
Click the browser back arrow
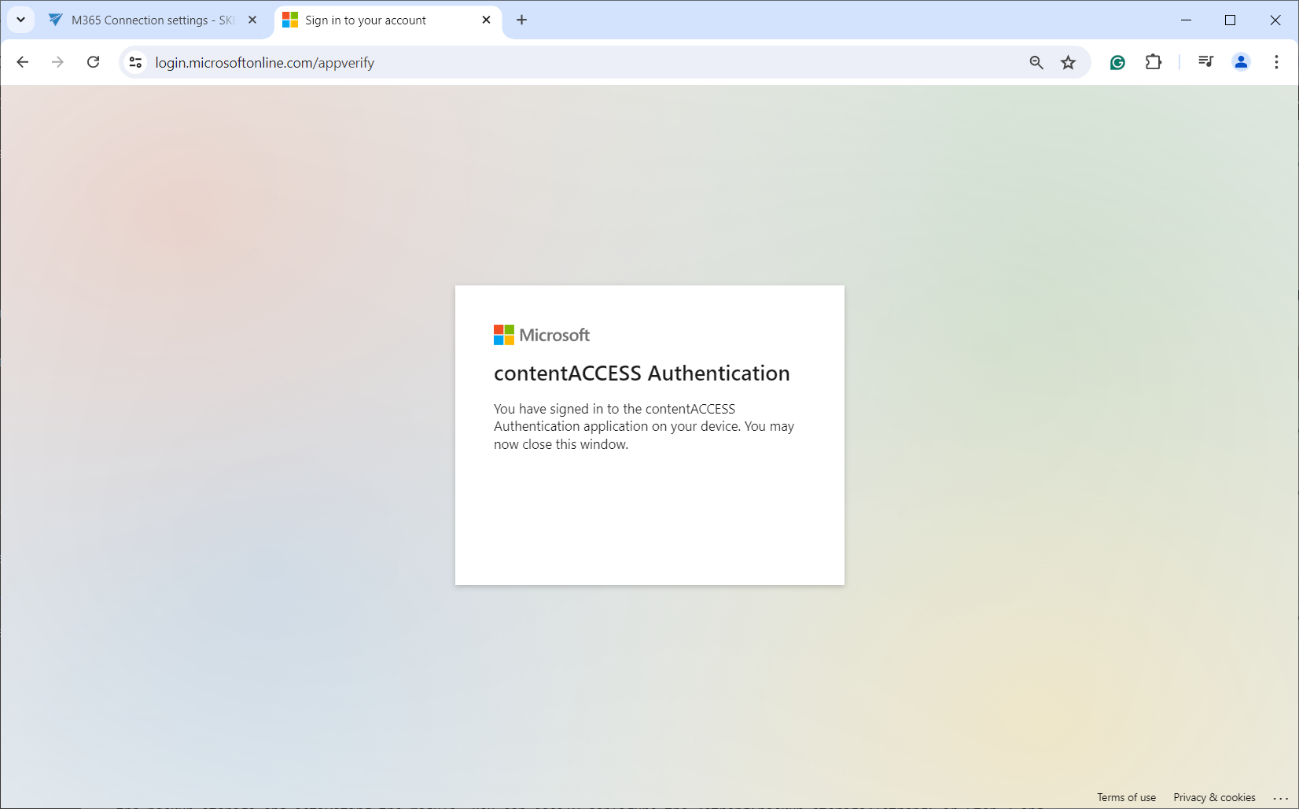(23, 62)
